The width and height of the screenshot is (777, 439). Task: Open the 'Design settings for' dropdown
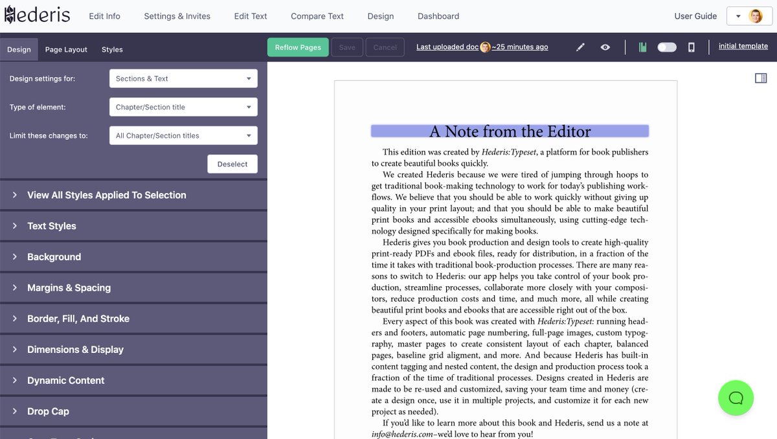183,78
